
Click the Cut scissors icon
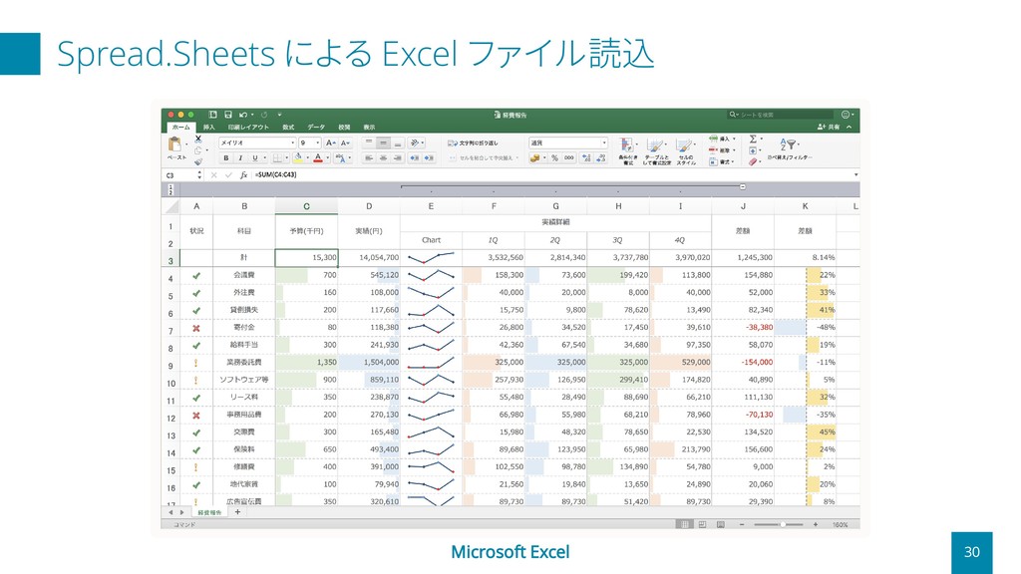198,139
